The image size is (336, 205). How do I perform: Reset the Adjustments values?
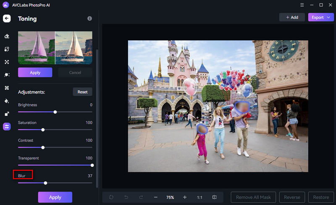tap(82, 92)
